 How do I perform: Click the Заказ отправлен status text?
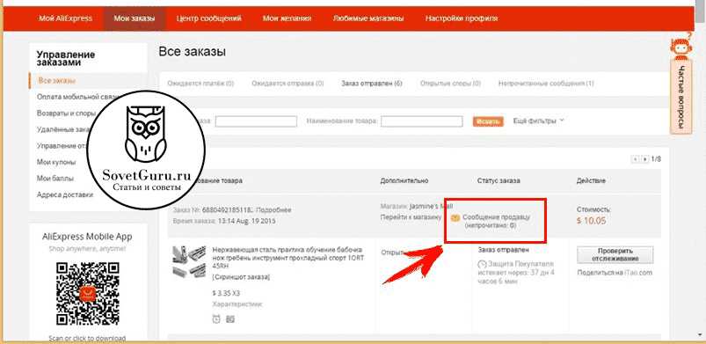pyautogui.click(x=503, y=249)
